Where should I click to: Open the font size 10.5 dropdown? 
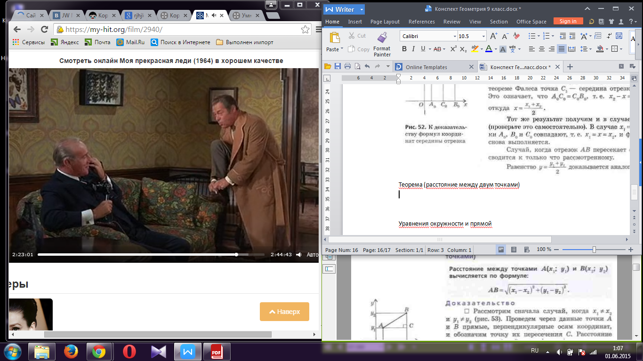pyautogui.click(x=483, y=36)
